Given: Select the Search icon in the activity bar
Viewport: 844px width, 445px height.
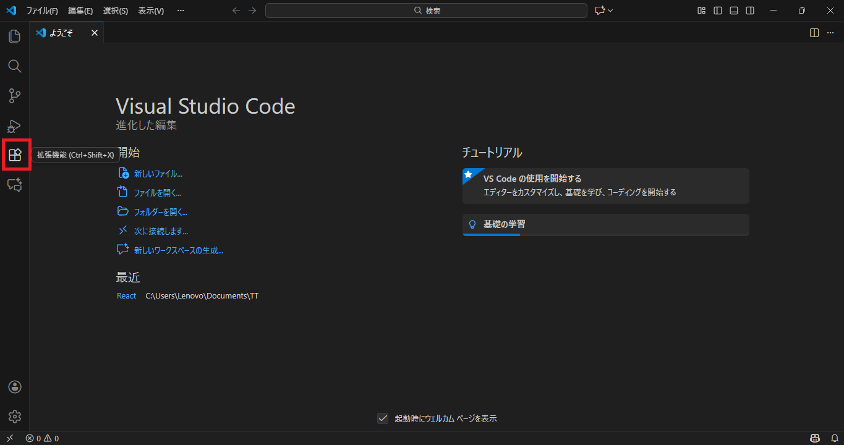Looking at the screenshot, I should pyautogui.click(x=15, y=66).
